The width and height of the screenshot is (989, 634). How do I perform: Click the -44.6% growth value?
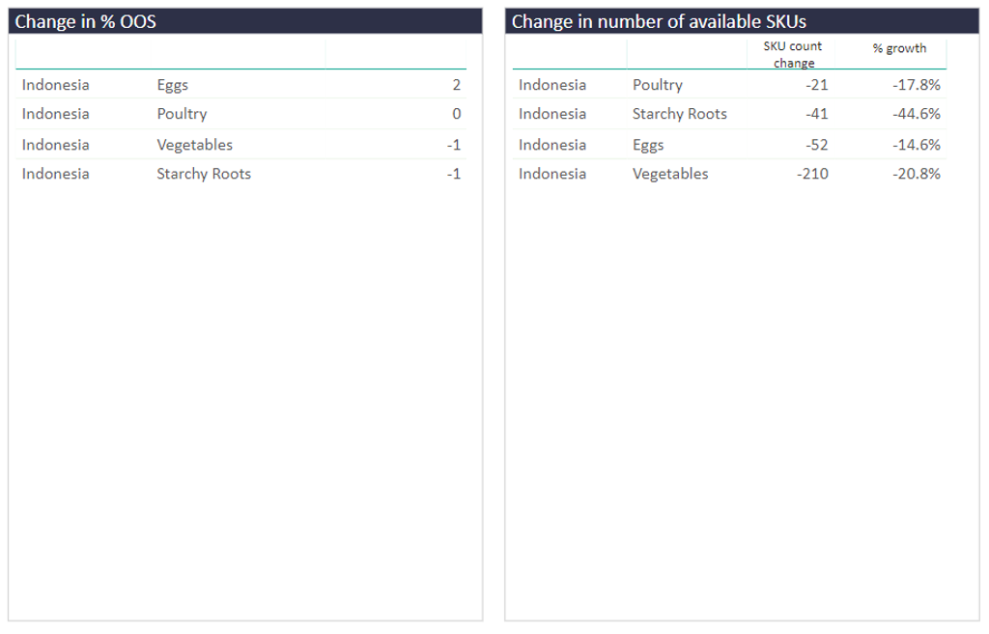tap(916, 114)
